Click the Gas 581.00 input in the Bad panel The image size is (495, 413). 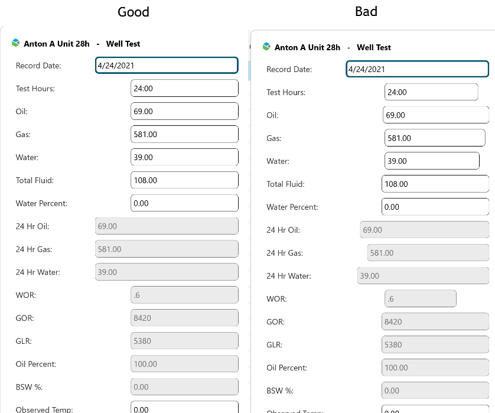pos(435,138)
